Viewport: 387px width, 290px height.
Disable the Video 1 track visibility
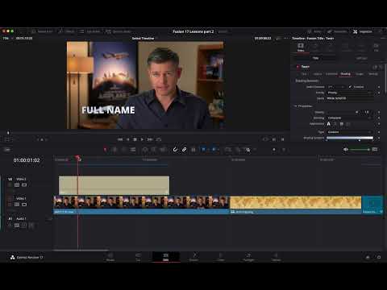coord(24,205)
